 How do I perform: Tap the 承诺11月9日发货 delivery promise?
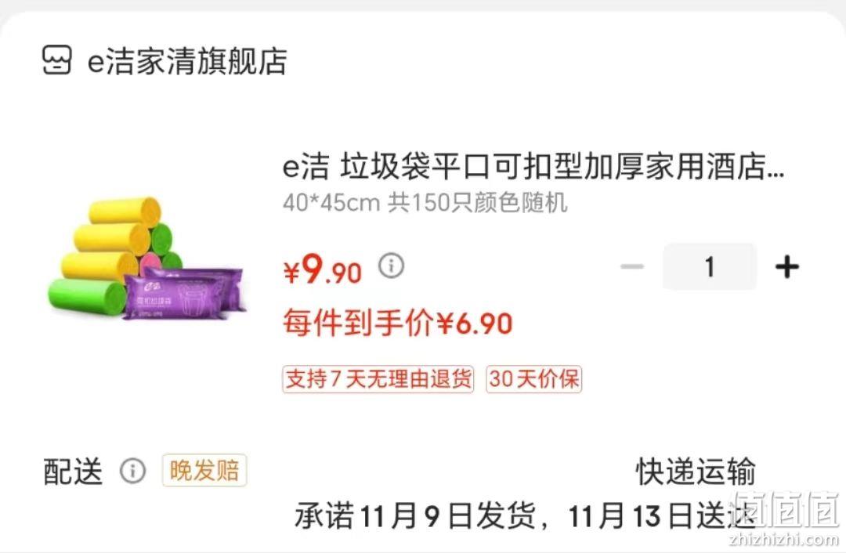pos(415,515)
